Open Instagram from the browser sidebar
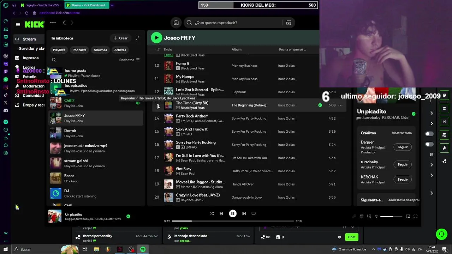 6,87
